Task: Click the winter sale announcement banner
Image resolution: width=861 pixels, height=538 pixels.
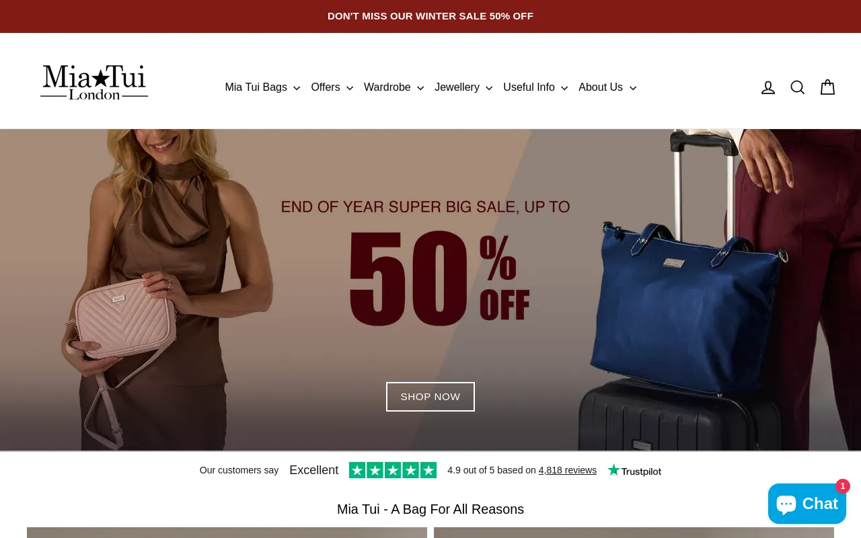Action: (430, 16)
